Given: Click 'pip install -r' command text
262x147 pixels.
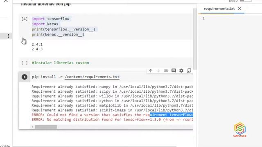Looking at the screenshot, I should coord(47,77).
